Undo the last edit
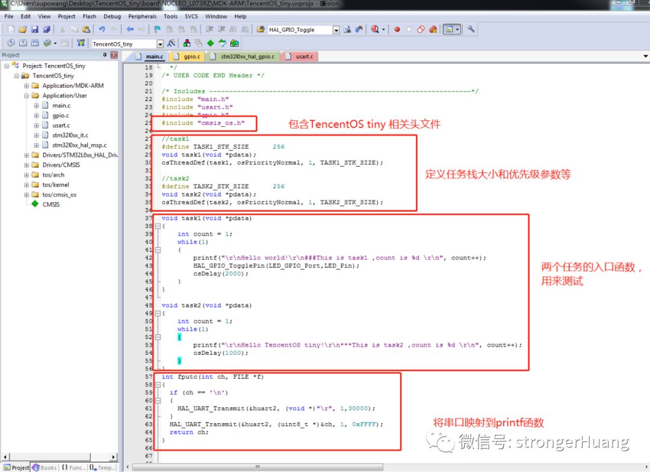The width and height of the screenshot is (650, 472). (x=102, y=29)
